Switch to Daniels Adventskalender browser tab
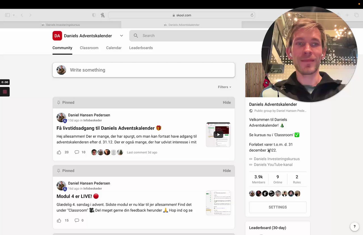The width and height of the screenshot is (363, 235). tap(181, 25)
